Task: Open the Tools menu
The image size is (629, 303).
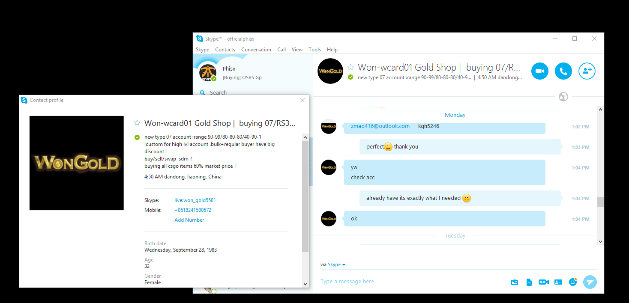Action: click(314, 50)
